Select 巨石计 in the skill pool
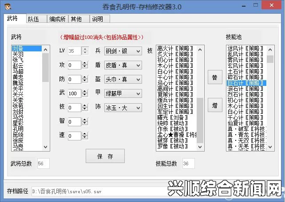The width and height of the screenshot is (285, 202). click(245, 83)
